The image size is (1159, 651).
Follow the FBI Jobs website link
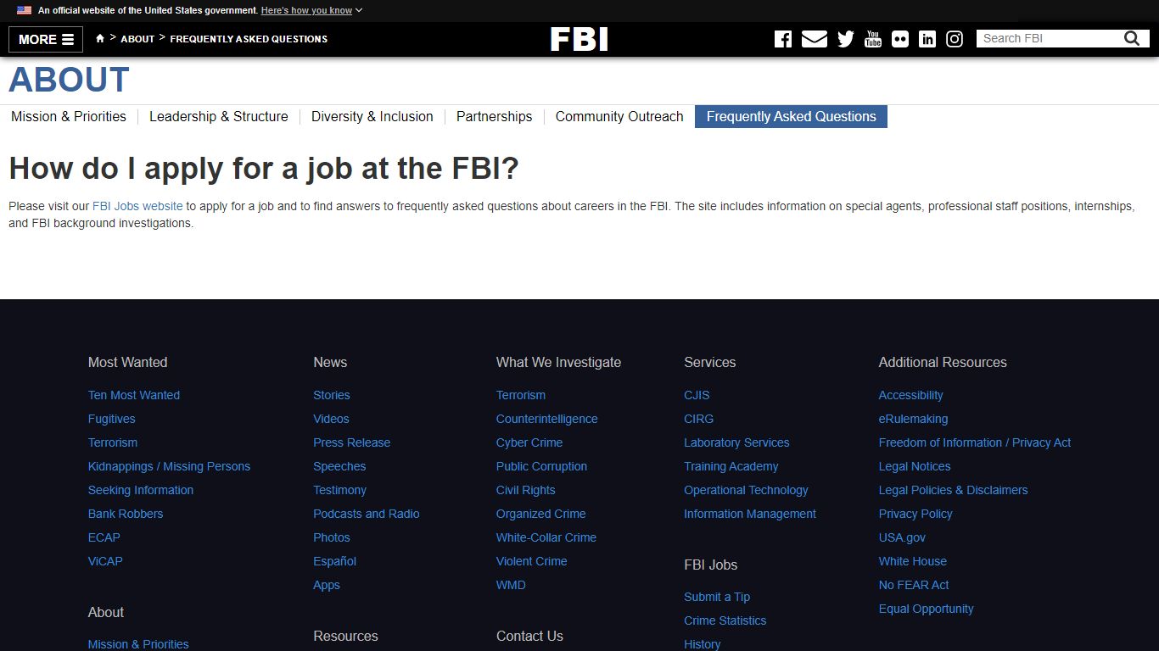coord(137,206)
